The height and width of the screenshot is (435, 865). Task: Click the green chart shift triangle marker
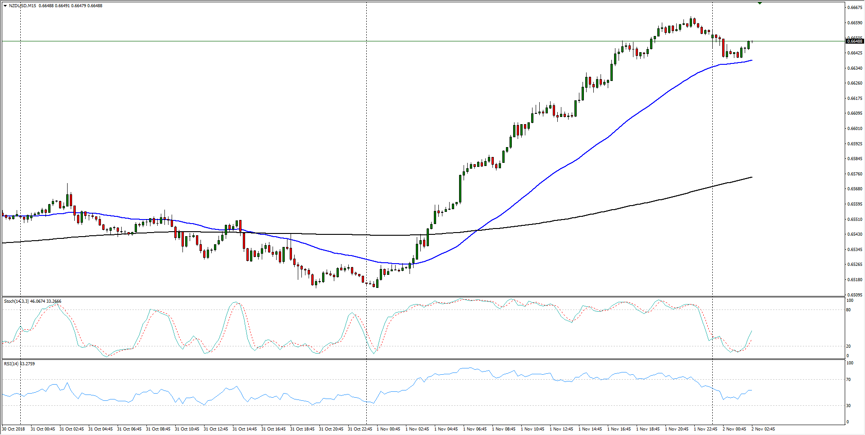(x=760, y=3)
